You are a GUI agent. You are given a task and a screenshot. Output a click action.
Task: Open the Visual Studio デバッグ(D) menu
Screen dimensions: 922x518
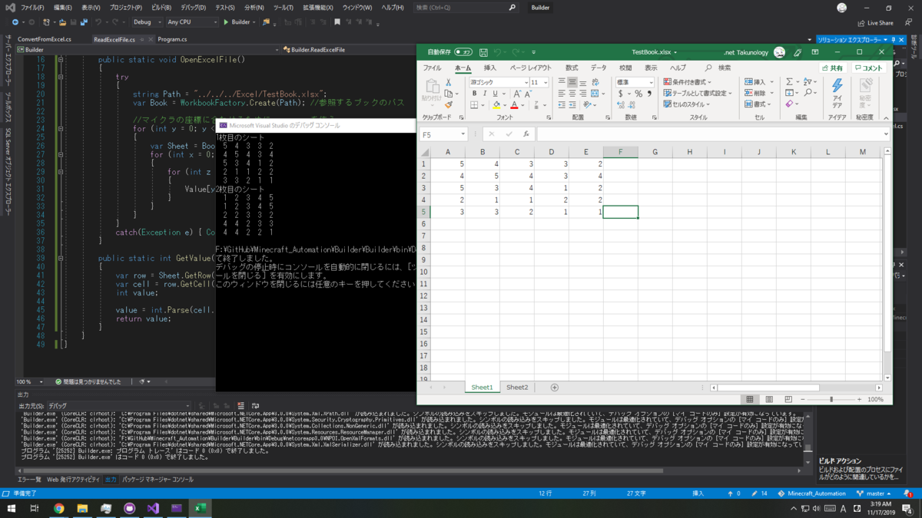point(194,8)
